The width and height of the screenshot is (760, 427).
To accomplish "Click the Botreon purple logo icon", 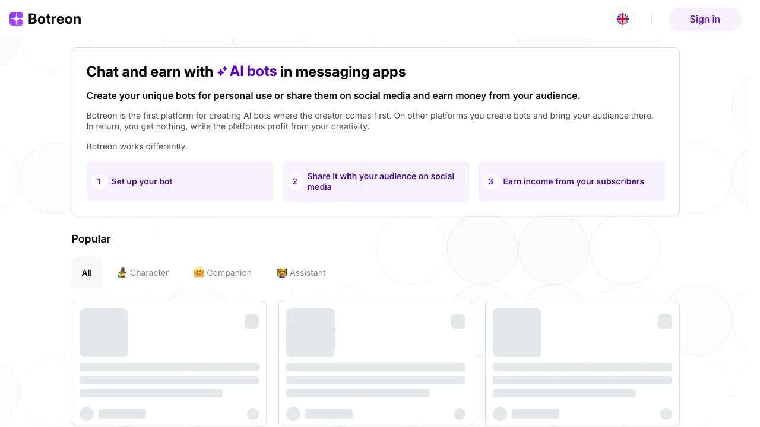I will point(17,19).
